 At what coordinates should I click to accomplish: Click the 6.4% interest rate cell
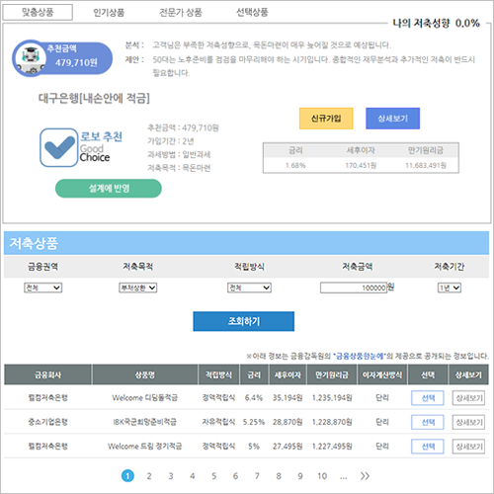point(254,398)
